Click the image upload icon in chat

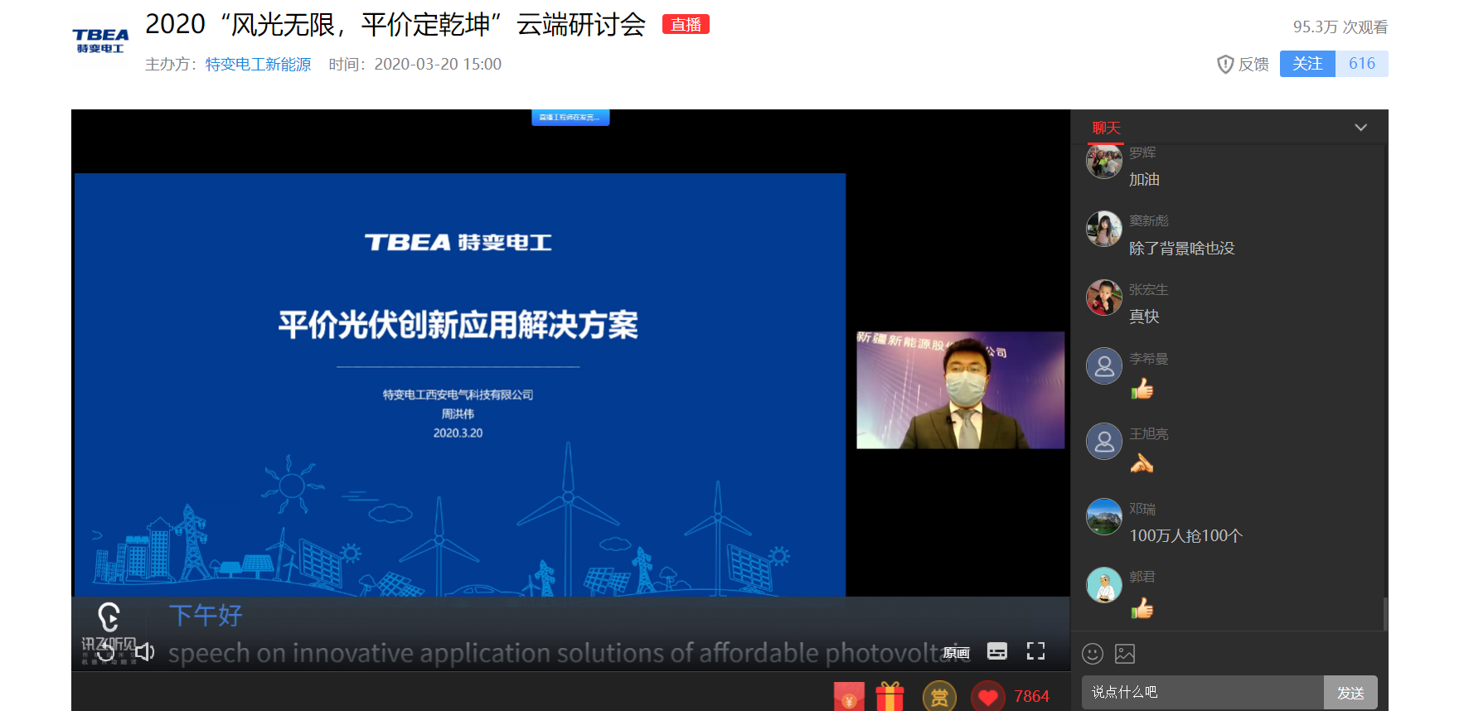click(1125, 654)
